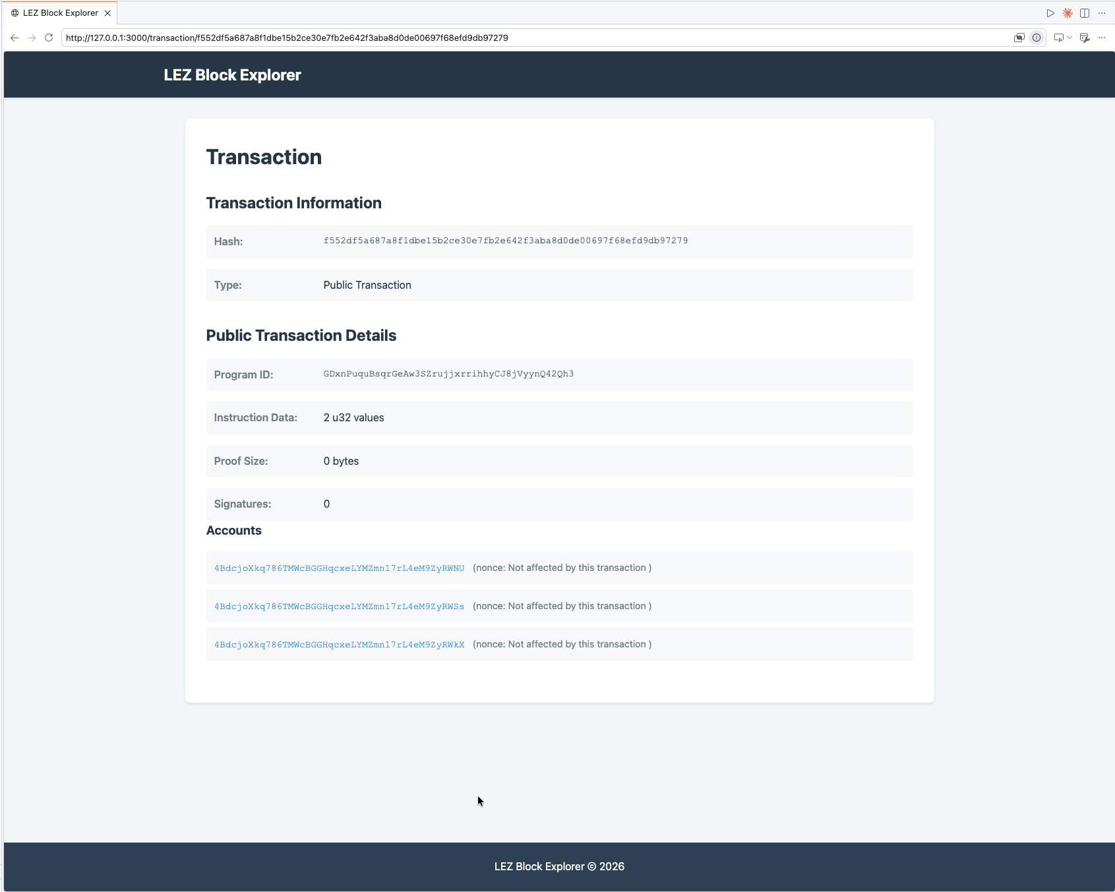The width and height of the screenshot is (1115, 892).
Task: Click the overlapping windows icon in the address bar
Action: click(x=1019, y=38)
